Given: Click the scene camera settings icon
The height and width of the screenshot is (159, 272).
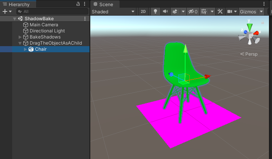Looking at the screenshot, I should click(230, 12).
